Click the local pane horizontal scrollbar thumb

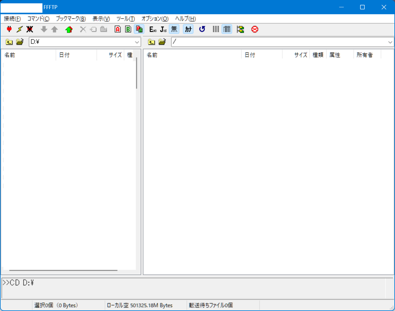[63, 270]
